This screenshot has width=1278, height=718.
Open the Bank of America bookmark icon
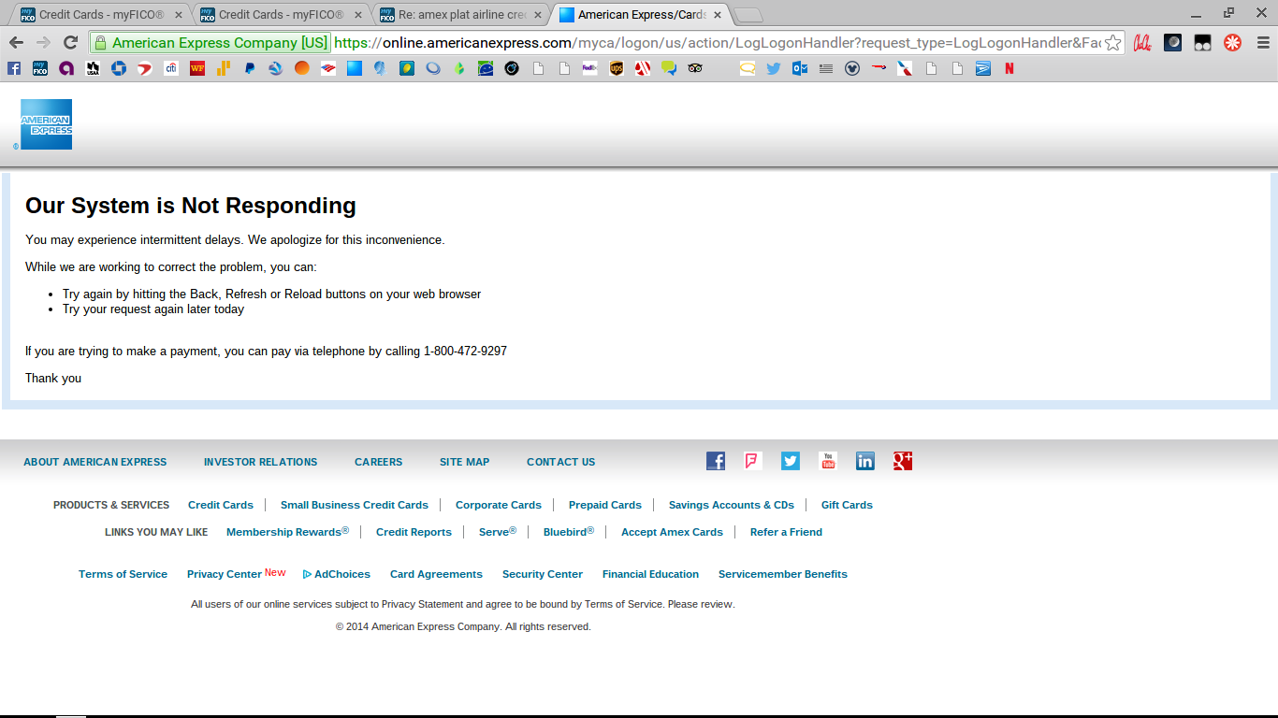pyautogui.click(x=328, y=68)
